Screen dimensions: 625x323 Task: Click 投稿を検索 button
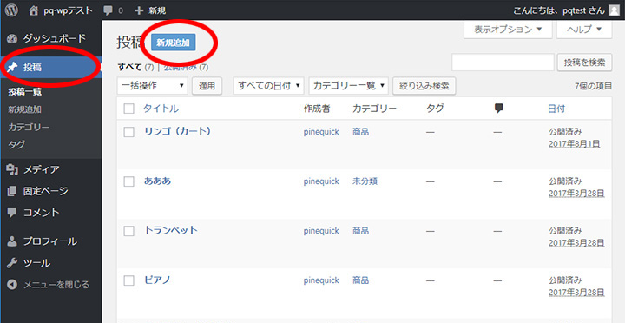pyautogui.click(x=584, y=63)
